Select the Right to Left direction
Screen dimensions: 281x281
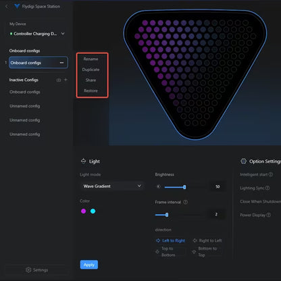click(x=207, y=240)
